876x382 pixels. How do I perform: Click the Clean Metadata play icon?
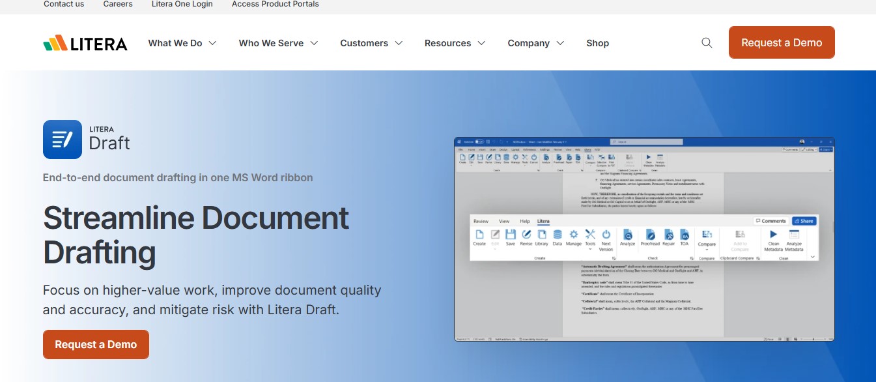coord(773,235)
